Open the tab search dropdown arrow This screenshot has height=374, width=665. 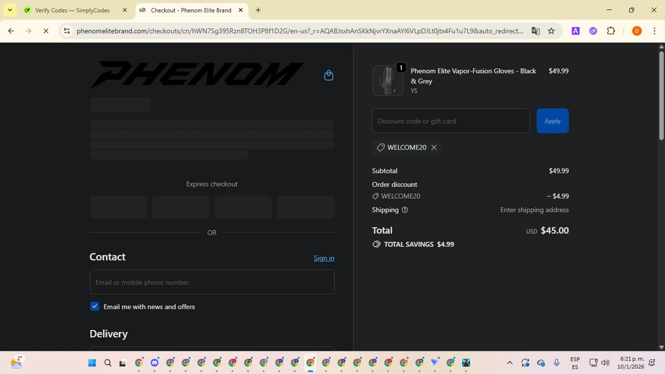(10, 10)
